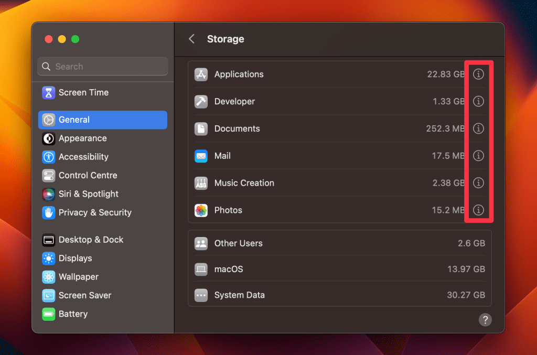Go back using the back chevron

[x=192, y=39]
